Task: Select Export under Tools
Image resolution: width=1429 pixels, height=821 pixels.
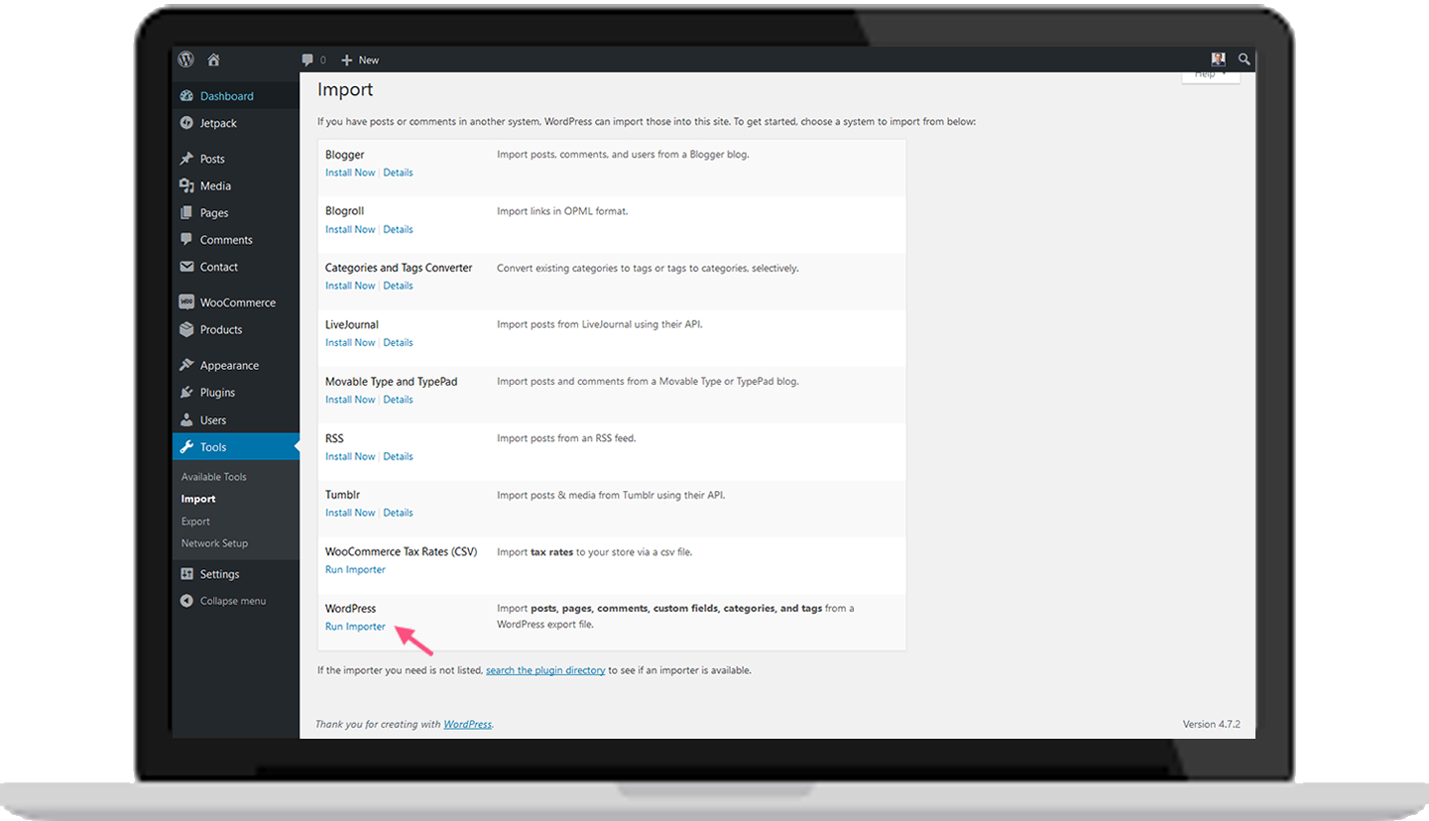Action: 195,522
